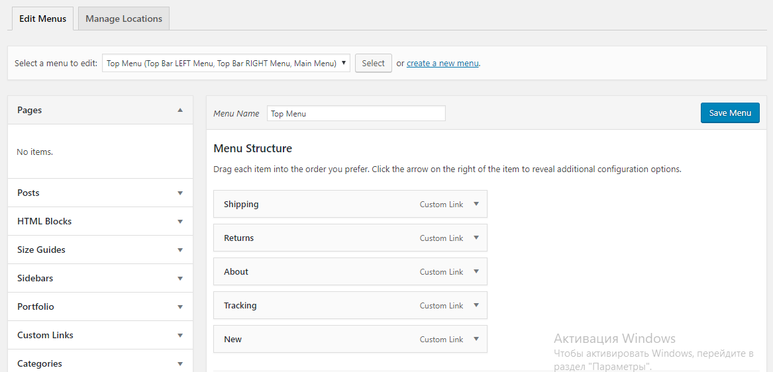Expand Shipping menu item options

[x=476, y=205]
